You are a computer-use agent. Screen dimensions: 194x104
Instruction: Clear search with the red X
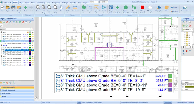[x=31, y=29]
